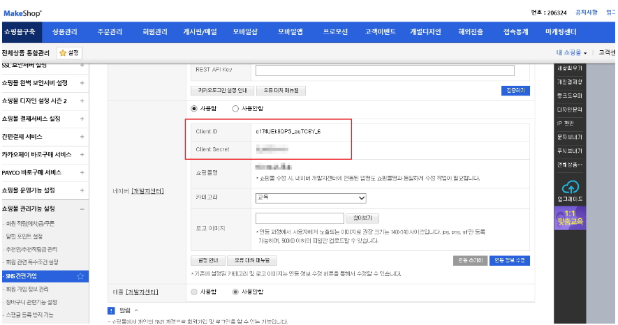The height and width of the screenshot is (325, 618).
Task: Open 회원 가입 정보 관리 submenu
Action: (x=27, y=289)
